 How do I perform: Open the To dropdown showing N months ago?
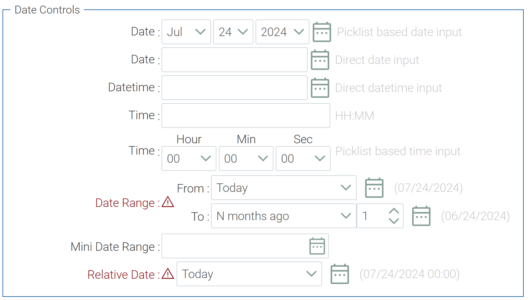click(284, 216)
